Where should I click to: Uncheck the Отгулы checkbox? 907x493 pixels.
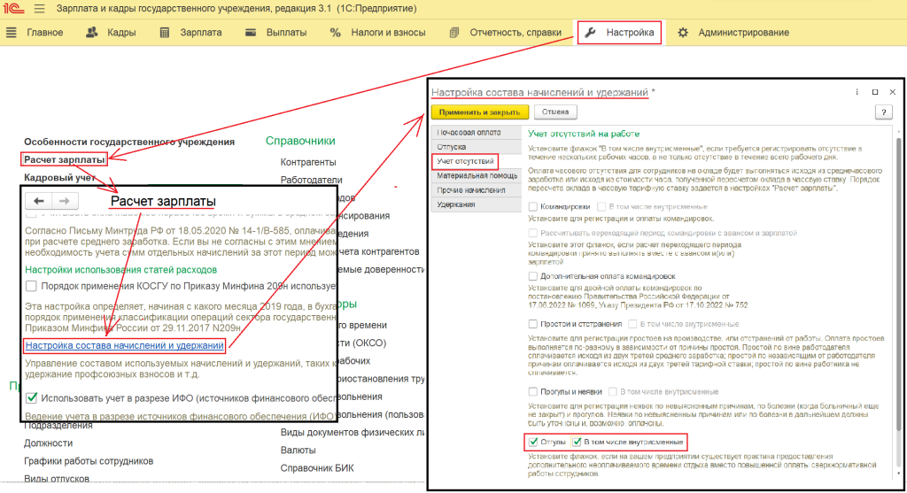tap(532, 443)
